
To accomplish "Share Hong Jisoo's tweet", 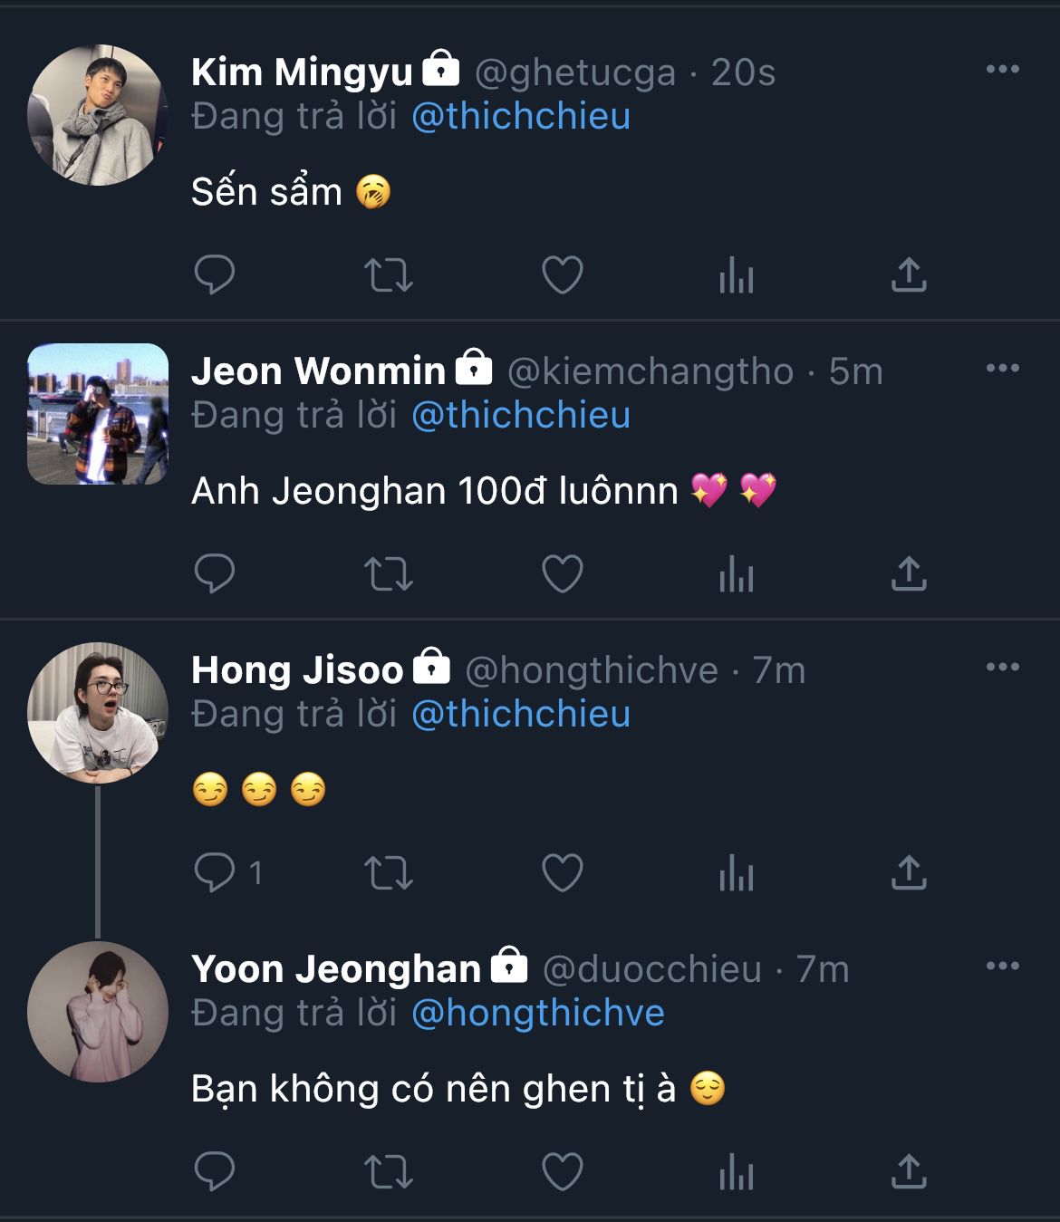I will click(x=909, y=872).
